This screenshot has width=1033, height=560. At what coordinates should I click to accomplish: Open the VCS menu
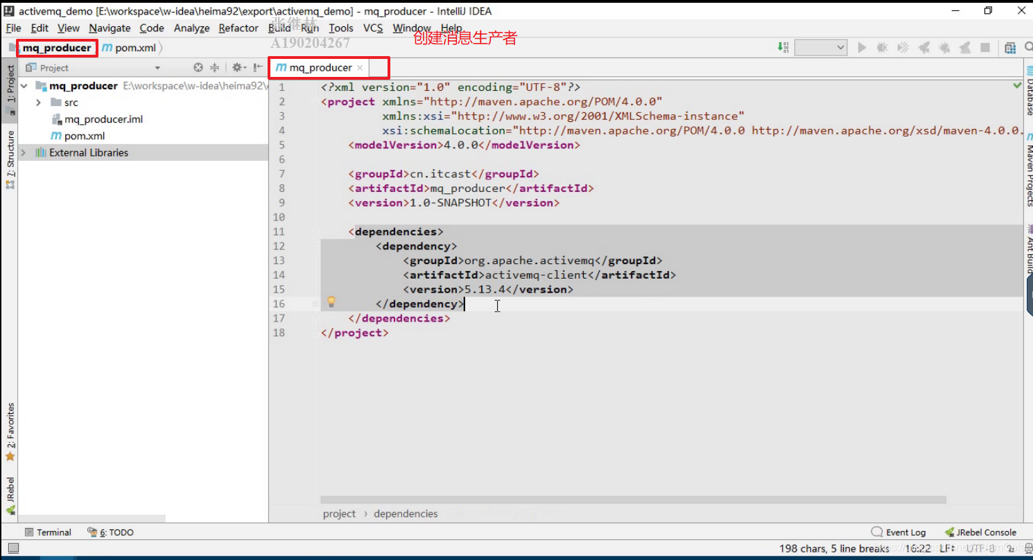pyautogui.click(x=373, y=28)
